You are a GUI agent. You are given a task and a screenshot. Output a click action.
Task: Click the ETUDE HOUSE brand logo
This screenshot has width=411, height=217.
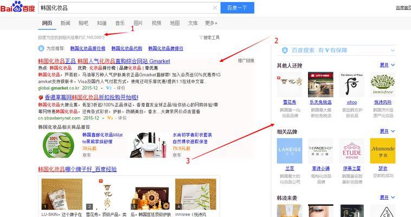click(x=352, y=151)
